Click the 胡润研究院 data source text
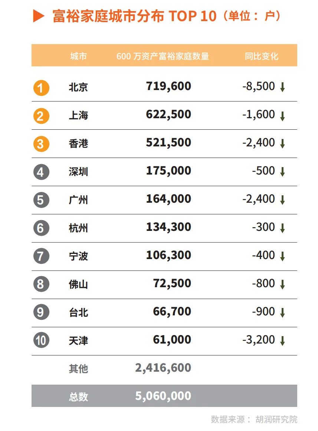 (x=276, y=419)
